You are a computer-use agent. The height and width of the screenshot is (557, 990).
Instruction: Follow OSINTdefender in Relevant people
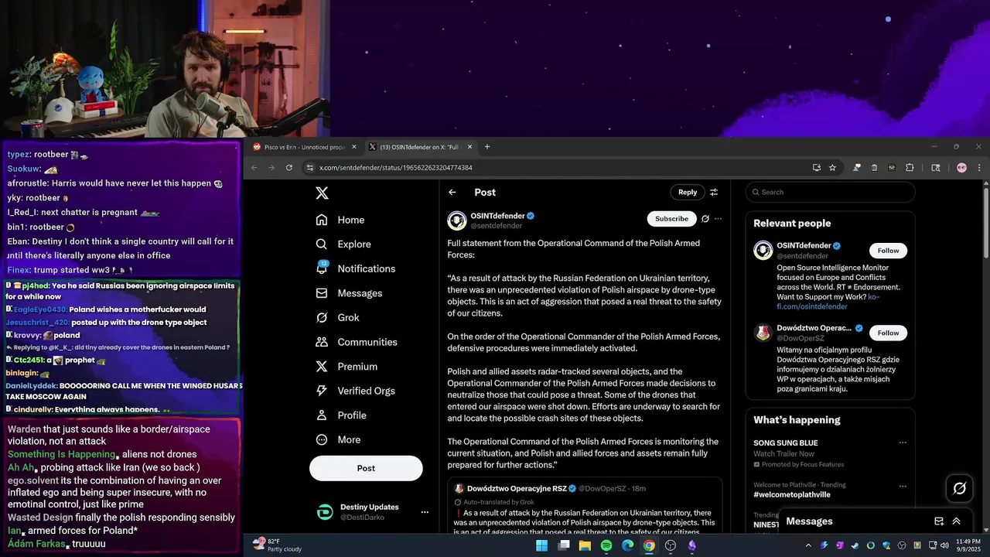[888, 251]
